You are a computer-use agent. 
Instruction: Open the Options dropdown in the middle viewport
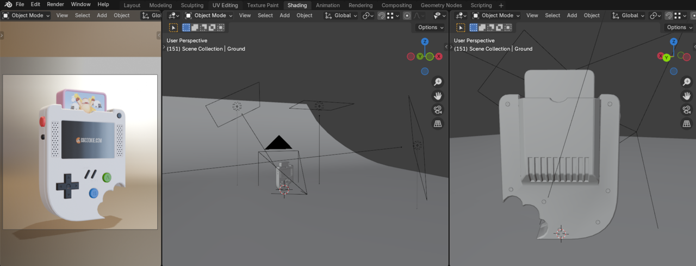(x=431, y=27)
